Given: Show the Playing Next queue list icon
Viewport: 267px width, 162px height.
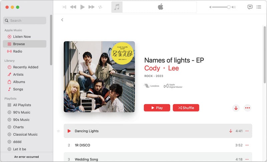Looking at the screenshot, I should (259, 7).
